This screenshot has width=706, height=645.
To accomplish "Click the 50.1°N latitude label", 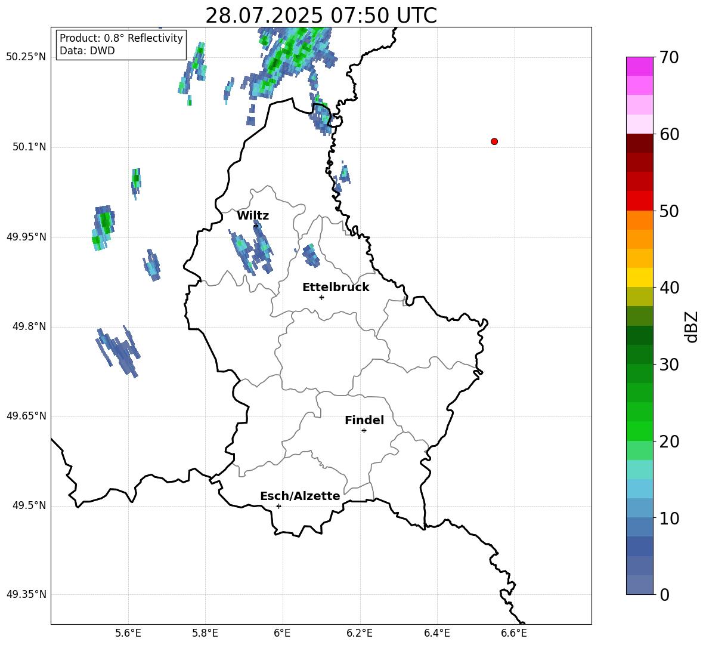I will tap(29, 147).
